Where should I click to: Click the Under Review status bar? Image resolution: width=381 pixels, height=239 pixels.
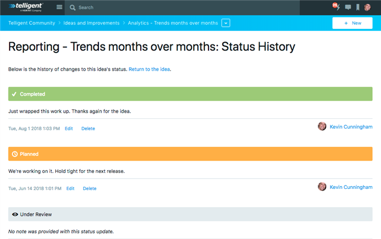190,214
